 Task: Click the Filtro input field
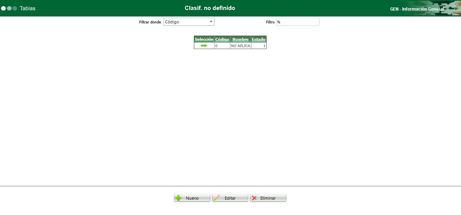pos(298,22)
